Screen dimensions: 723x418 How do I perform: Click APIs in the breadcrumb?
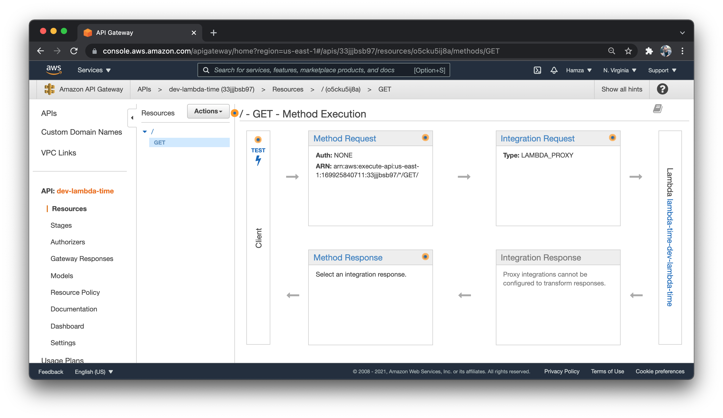tap(144, 89)
